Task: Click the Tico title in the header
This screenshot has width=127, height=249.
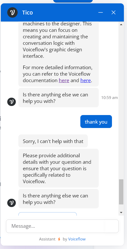Action: [x=27, y=12]
